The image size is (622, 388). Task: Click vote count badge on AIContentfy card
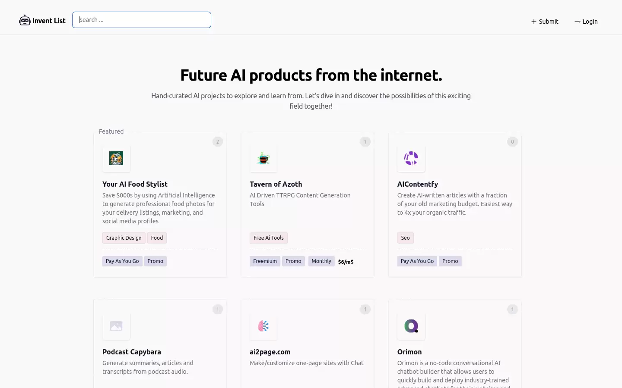[512, 141]
